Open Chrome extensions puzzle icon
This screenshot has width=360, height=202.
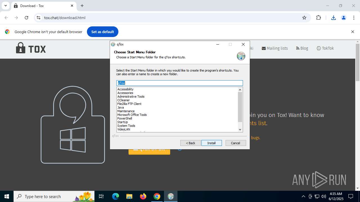tap(318, 18)
